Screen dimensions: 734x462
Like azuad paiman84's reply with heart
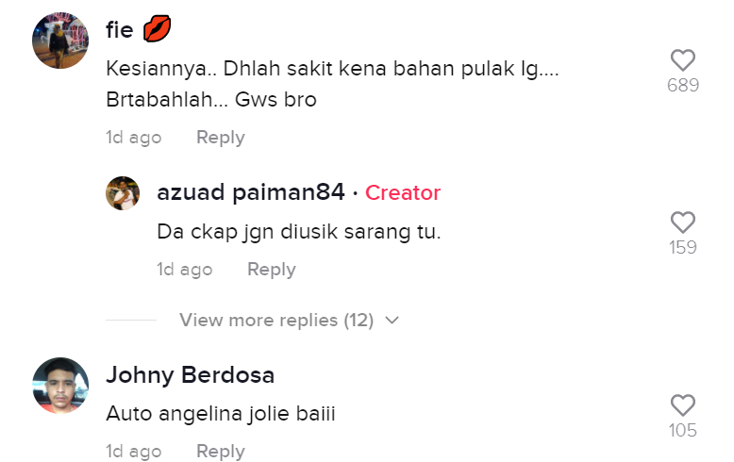coord(683,223)
